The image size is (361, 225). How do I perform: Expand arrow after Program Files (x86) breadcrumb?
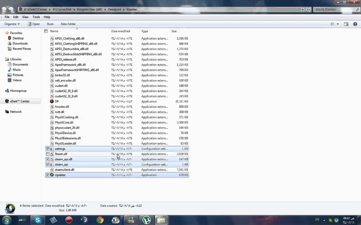[105, 9]
